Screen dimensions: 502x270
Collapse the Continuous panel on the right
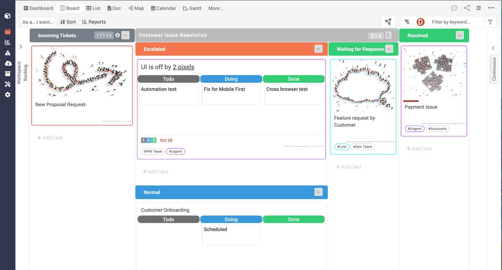click(493, 48)
